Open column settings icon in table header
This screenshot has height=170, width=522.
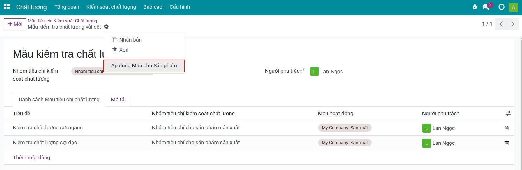click(x=508, y=114)
